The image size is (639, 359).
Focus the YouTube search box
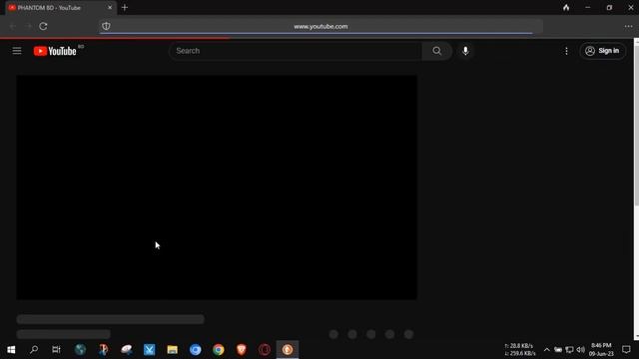pos(296,51)
